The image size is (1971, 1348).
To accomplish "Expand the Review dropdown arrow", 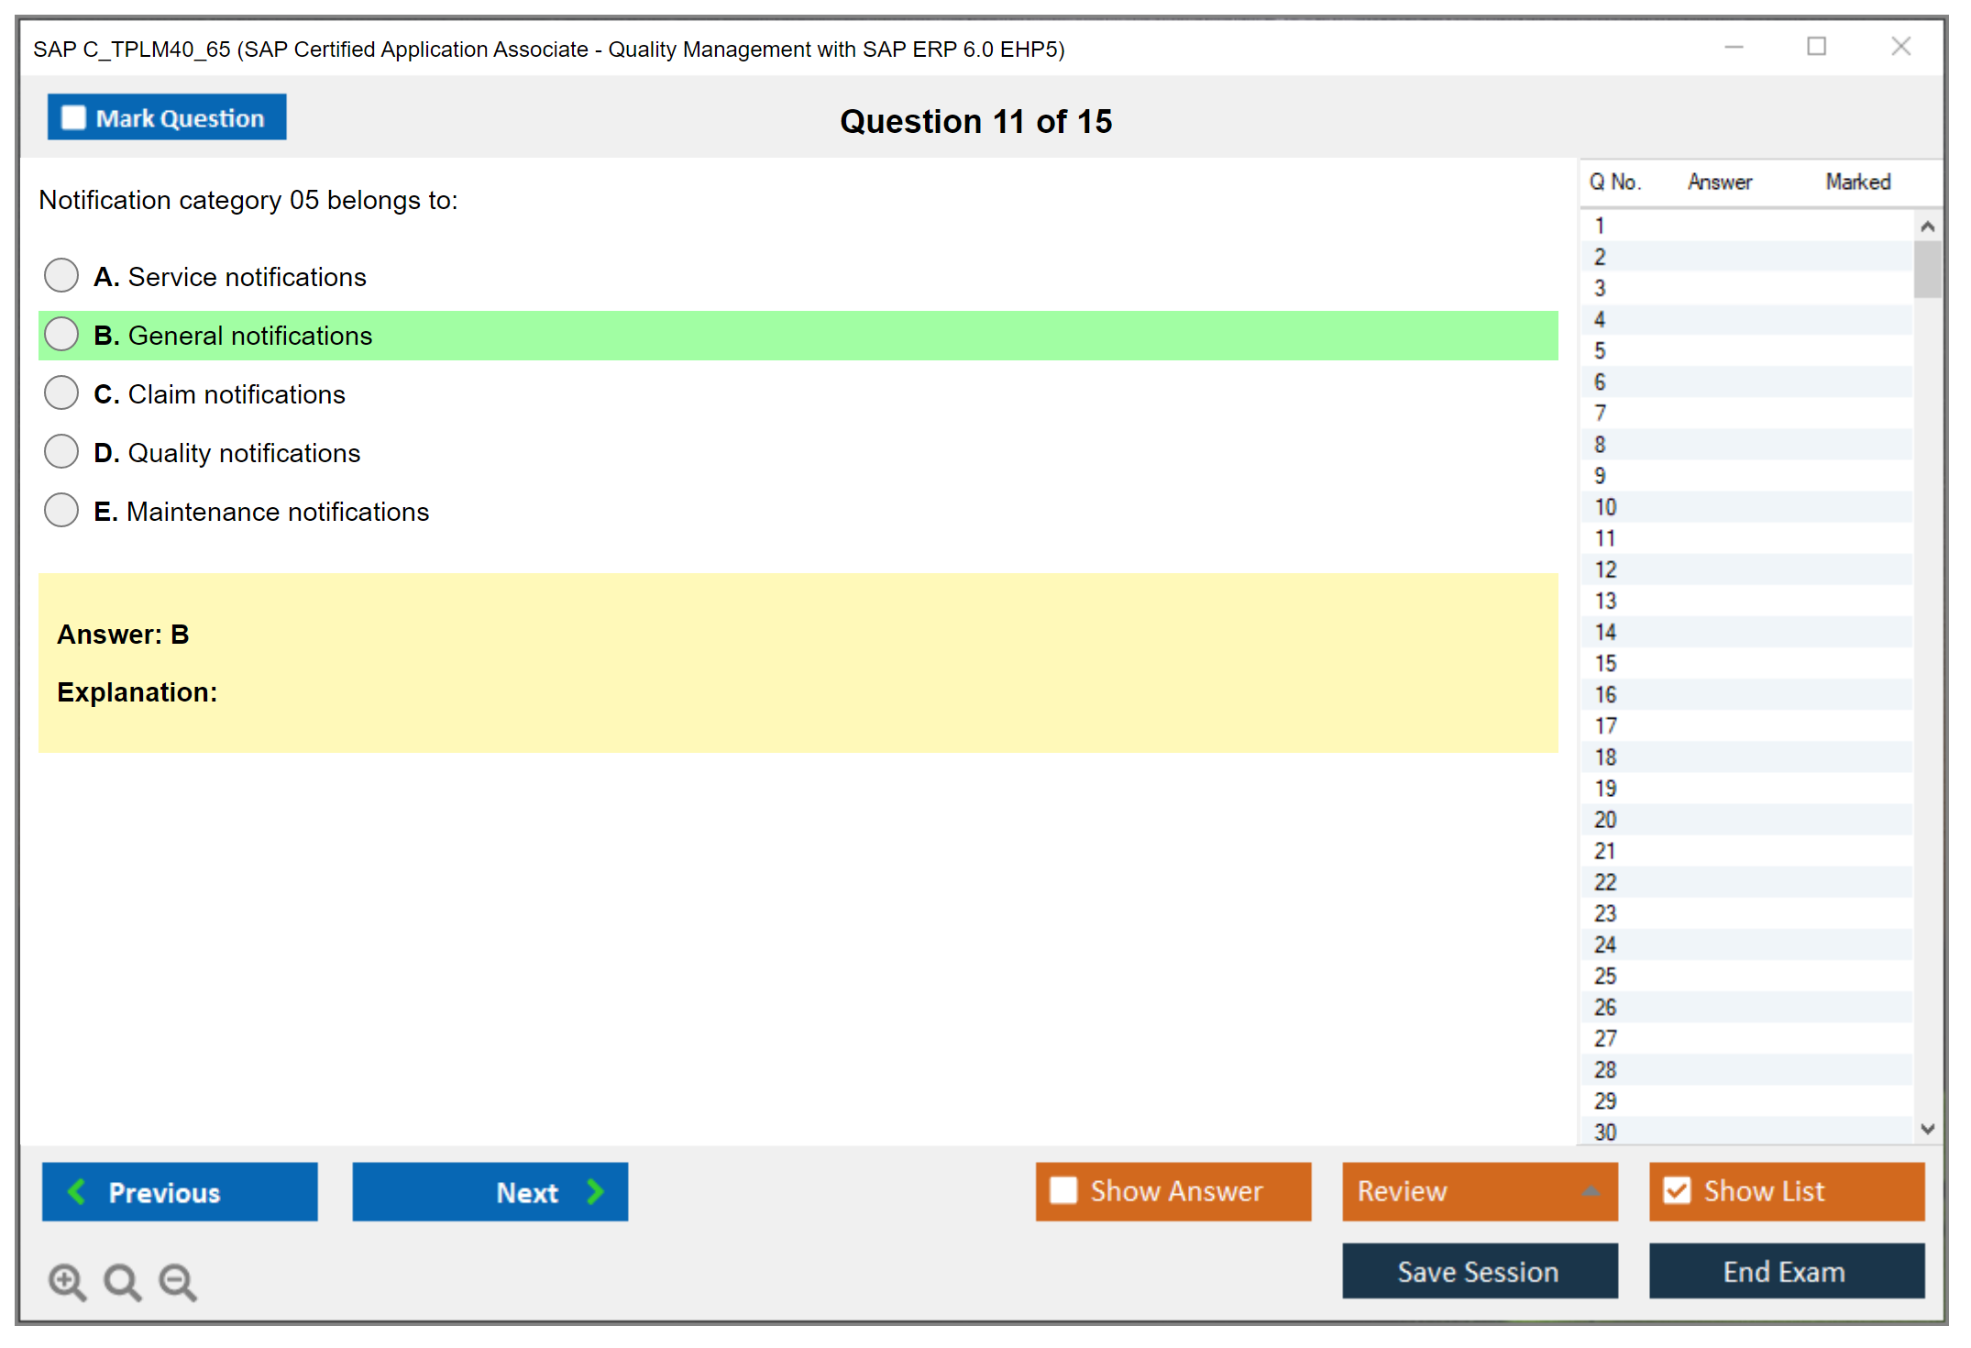I will (x=1591, y=1191).
